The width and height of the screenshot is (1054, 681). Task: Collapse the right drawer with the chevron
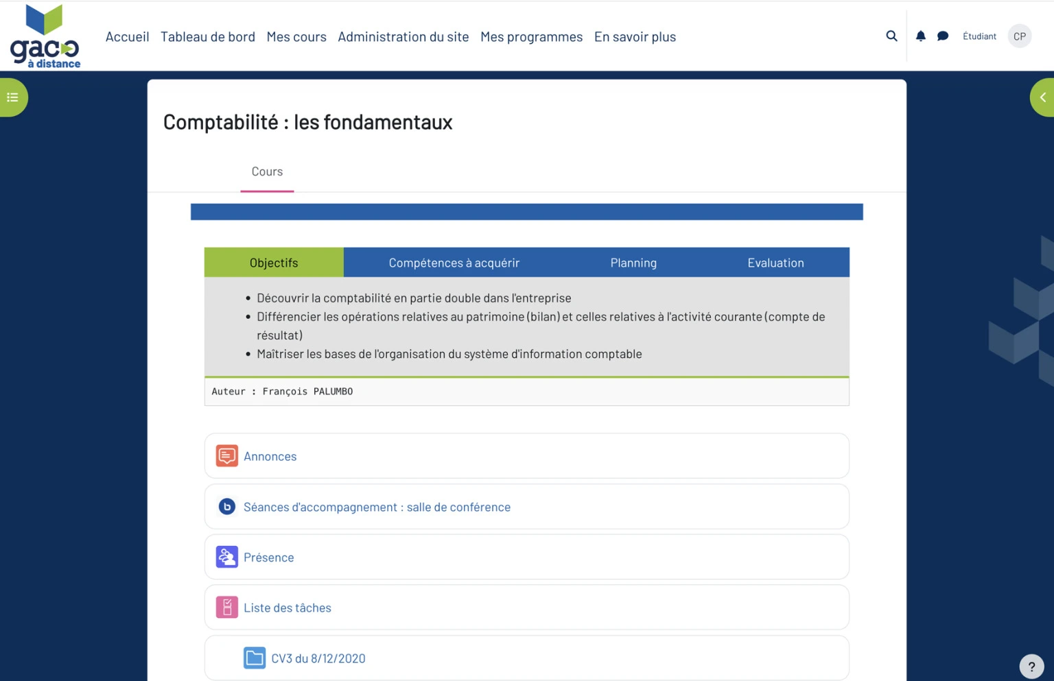(x=1042, y=97)
